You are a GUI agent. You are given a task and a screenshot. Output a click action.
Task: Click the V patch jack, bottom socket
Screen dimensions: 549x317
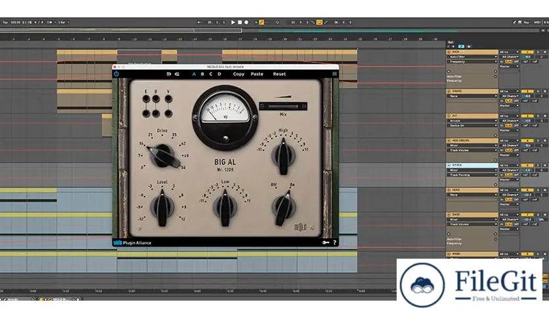tap(168, 113)
